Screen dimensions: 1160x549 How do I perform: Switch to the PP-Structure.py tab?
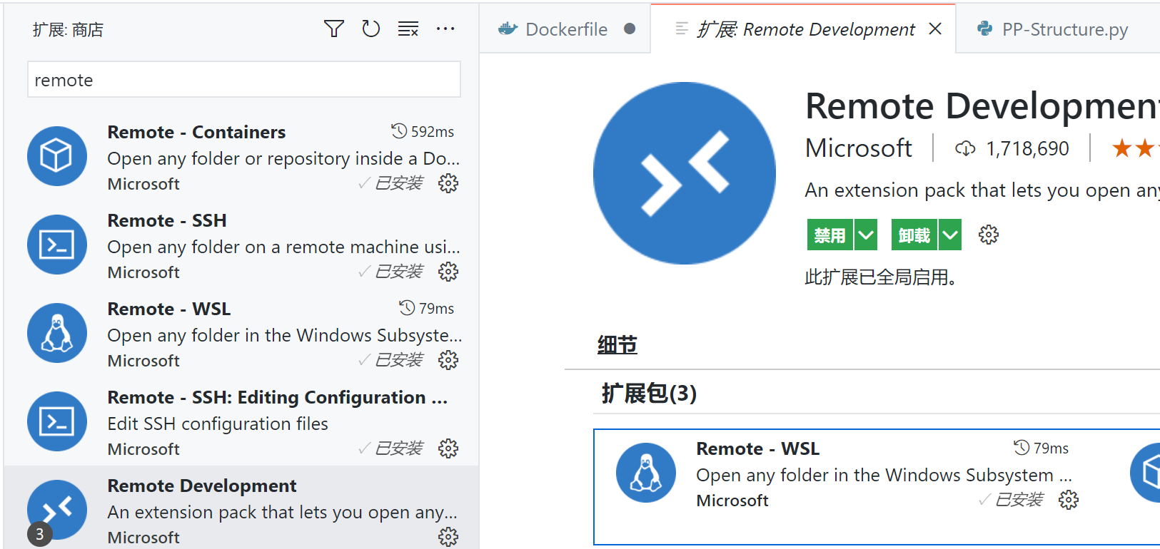[1056, 29]
